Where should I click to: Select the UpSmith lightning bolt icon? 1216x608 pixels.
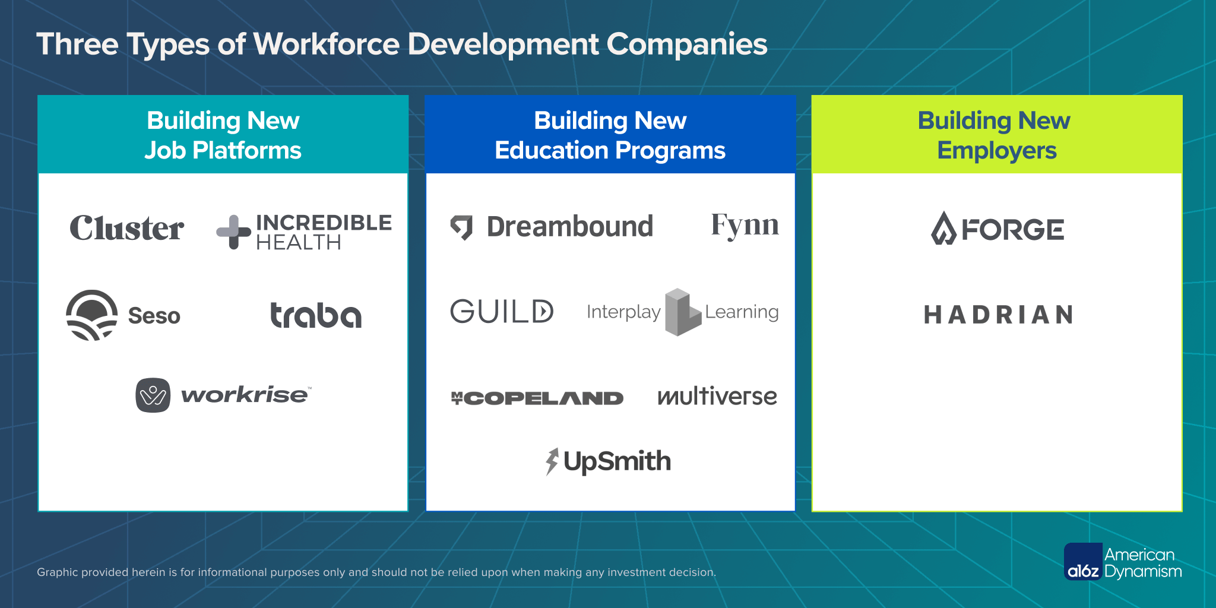point(551,460)
